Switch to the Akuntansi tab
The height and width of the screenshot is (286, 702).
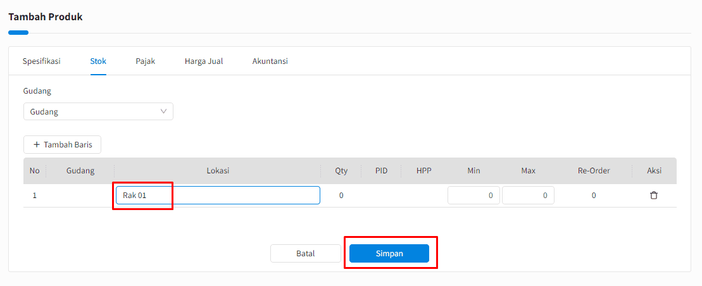click(270, 61)
